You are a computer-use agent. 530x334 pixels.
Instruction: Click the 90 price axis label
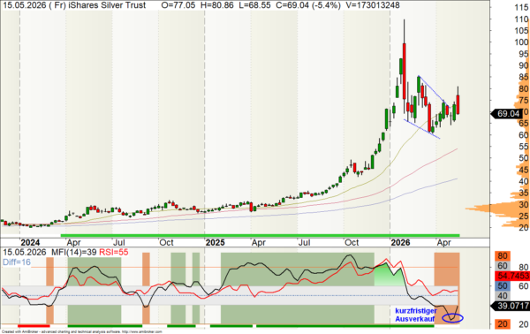pyautogui.click(x=524, y=65)
